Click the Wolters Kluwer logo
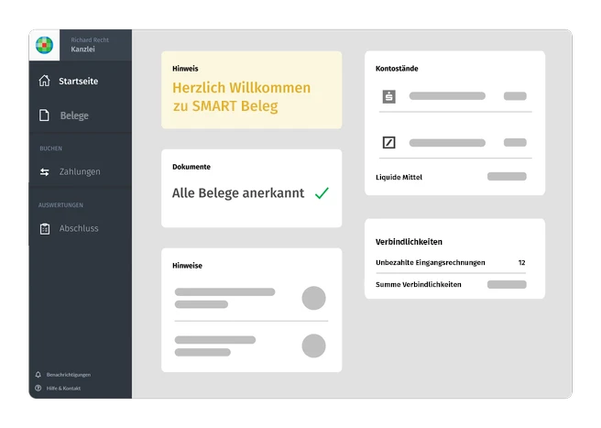The height and width of the screenshot is (428, 601). click(44, 45)
